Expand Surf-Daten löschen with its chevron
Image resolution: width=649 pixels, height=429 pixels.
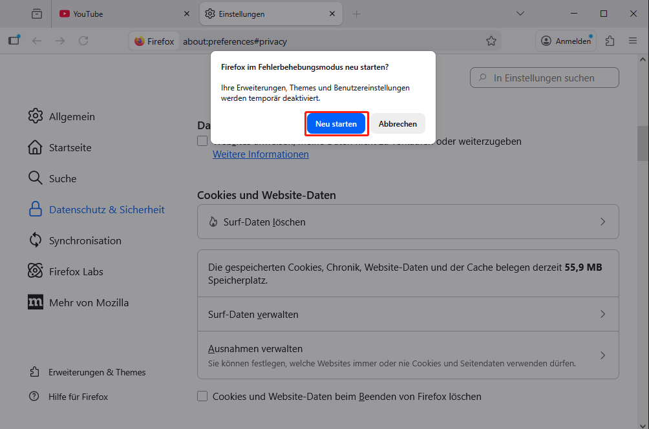click(x=602, y=222)
